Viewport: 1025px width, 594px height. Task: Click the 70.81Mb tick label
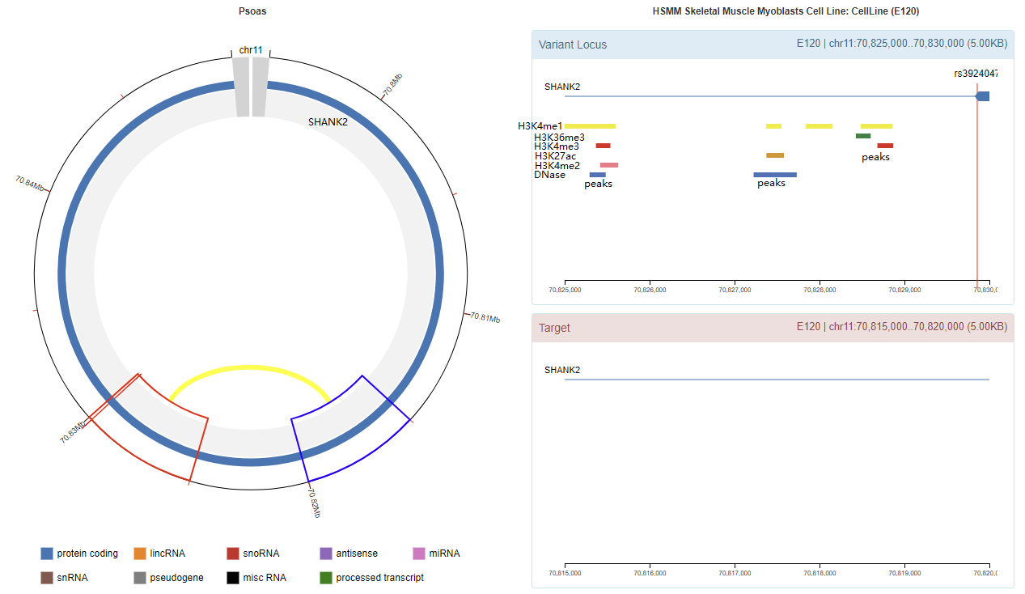click(485, 317)
